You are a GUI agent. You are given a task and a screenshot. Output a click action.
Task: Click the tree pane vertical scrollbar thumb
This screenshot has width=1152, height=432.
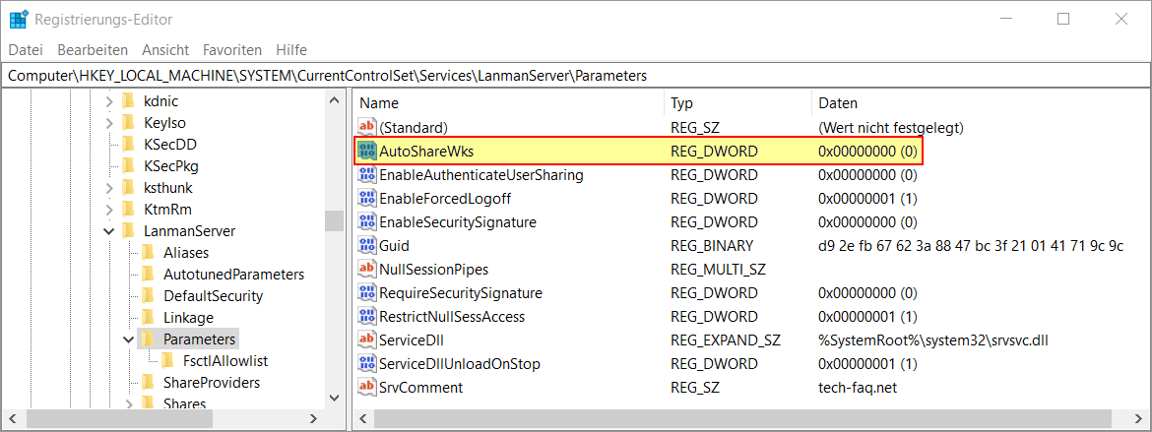click(x=334, y=220)
